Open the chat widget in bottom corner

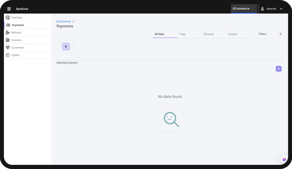tap(284, 159)
